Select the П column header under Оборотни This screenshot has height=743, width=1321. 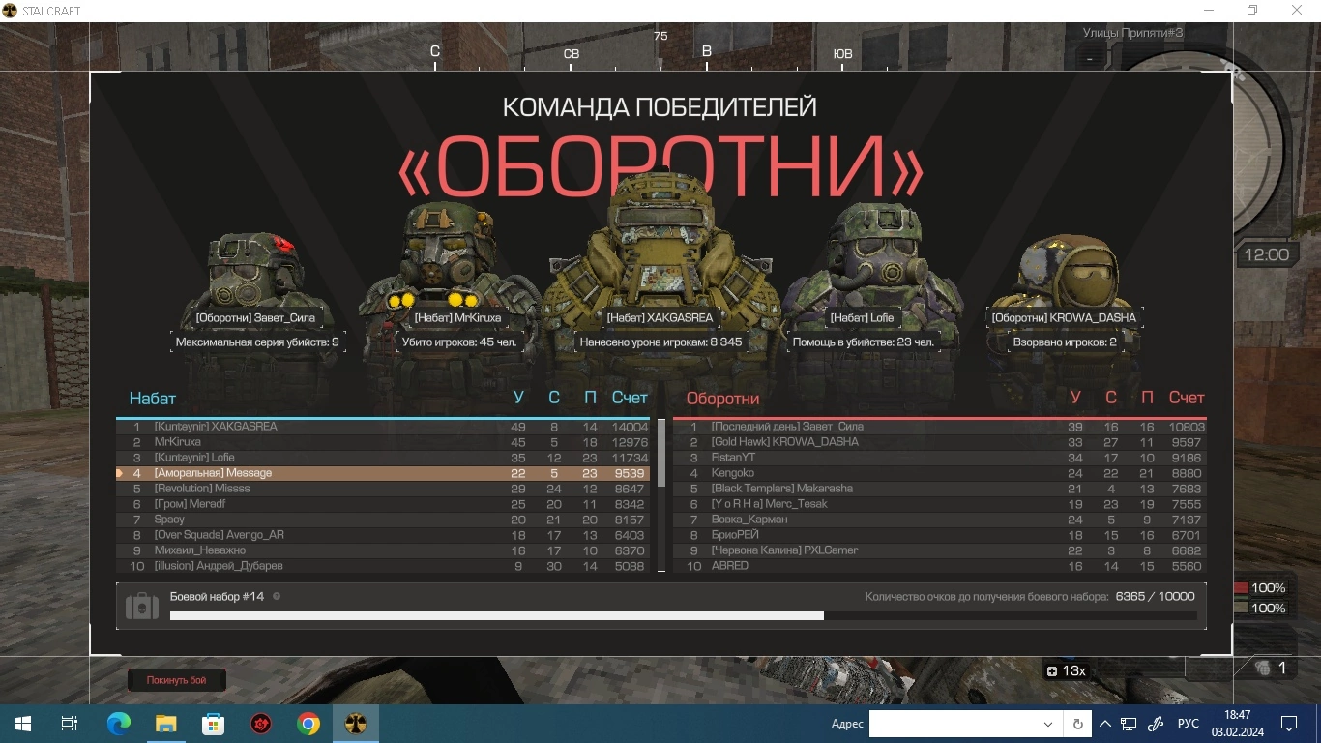tap(1147, 398)
